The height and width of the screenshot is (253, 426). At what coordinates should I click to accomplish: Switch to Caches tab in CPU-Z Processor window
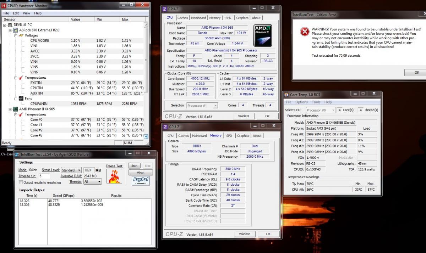click(183, 18)
